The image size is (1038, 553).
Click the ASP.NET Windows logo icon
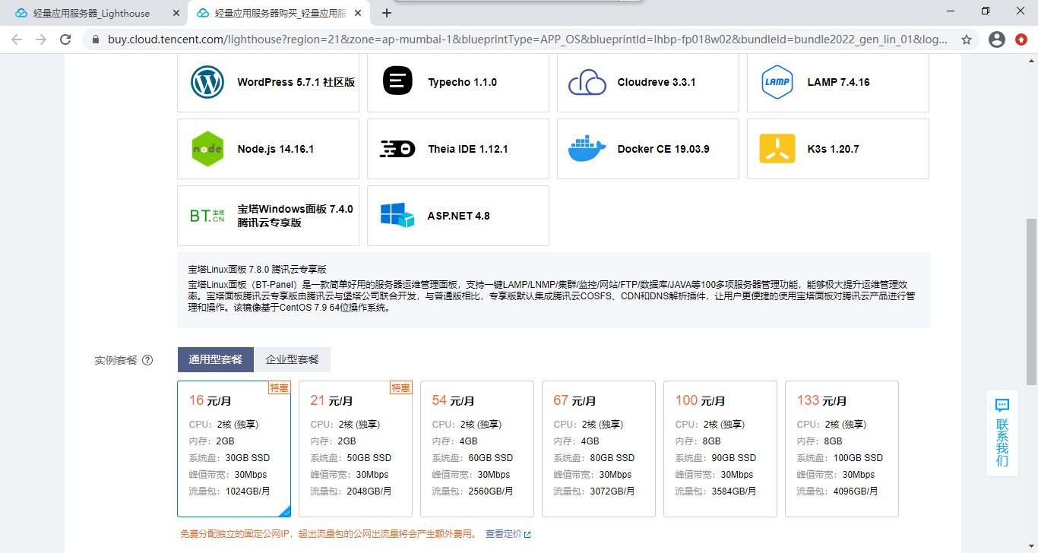397,216
